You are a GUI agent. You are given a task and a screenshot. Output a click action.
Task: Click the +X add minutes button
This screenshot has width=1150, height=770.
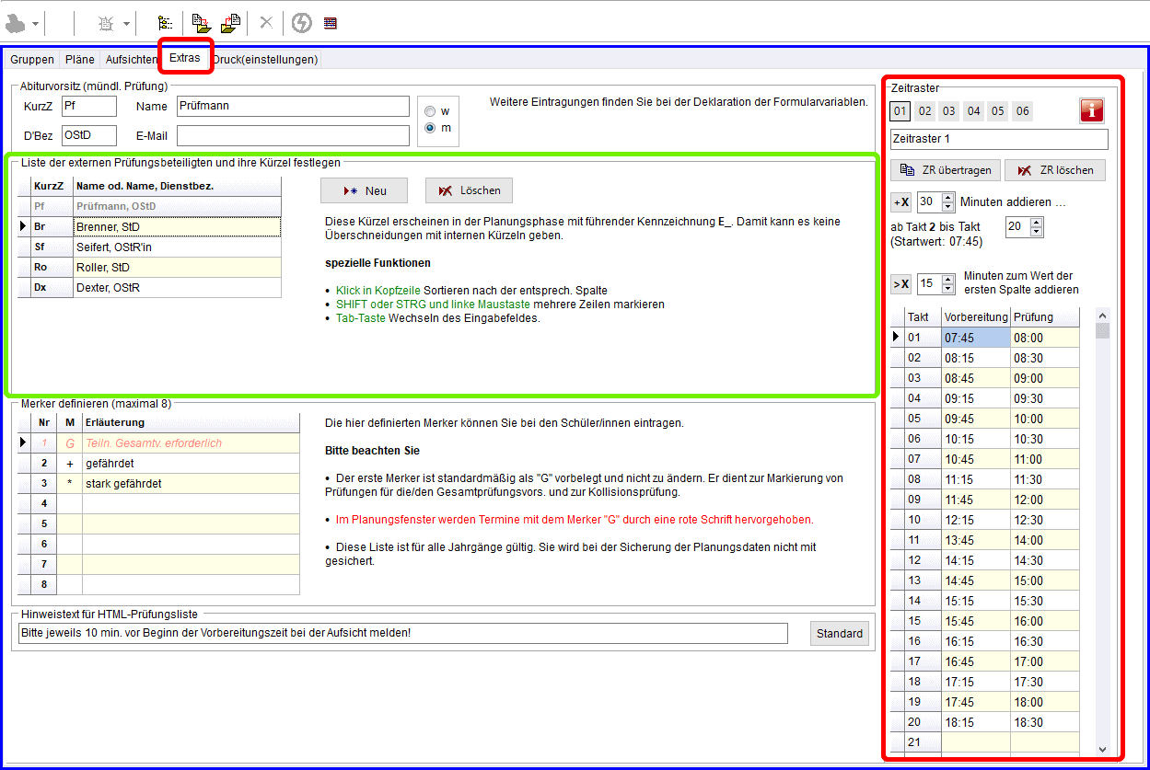[900, 201]
